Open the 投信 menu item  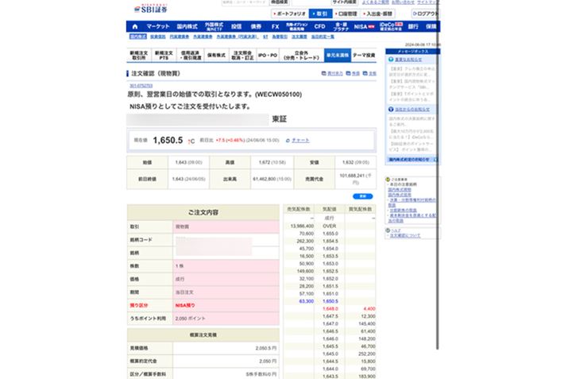tap(237, 26)
